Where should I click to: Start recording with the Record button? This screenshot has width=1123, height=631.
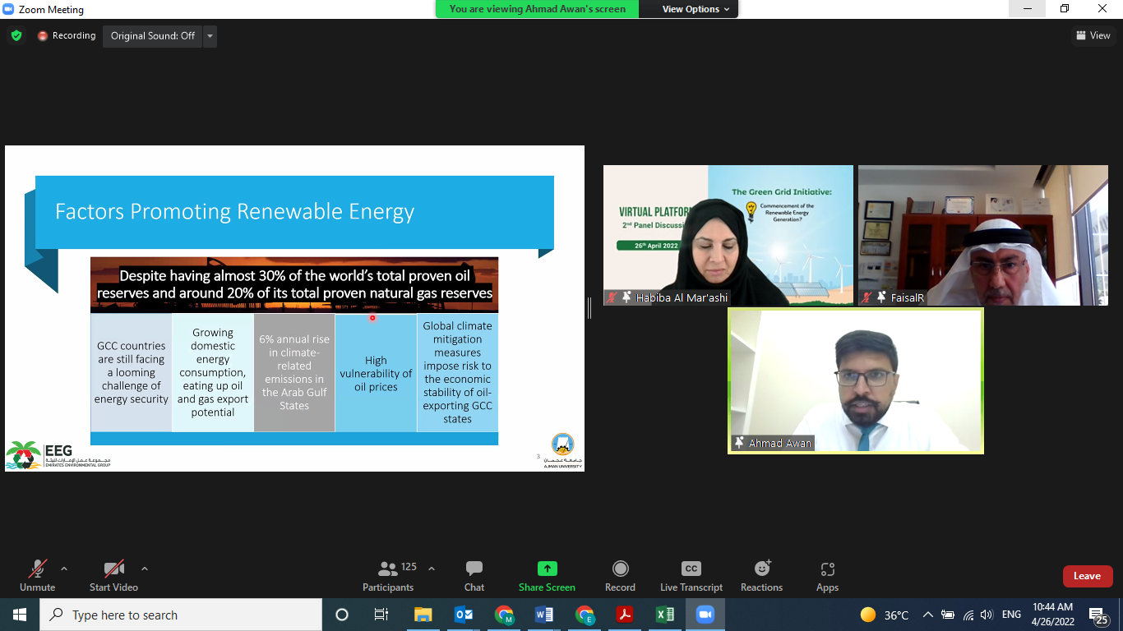(620, 575)
